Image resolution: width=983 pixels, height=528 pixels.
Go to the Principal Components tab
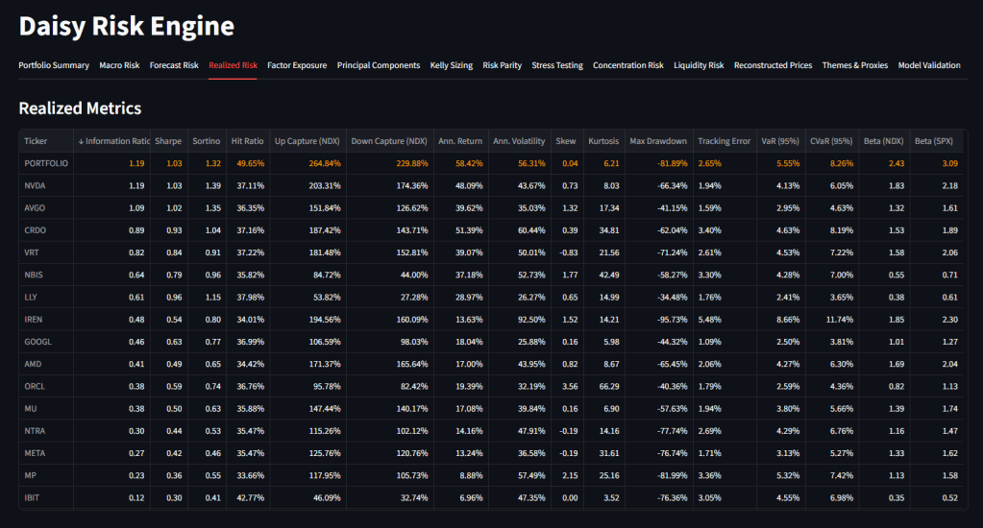[x=379, y=65]
